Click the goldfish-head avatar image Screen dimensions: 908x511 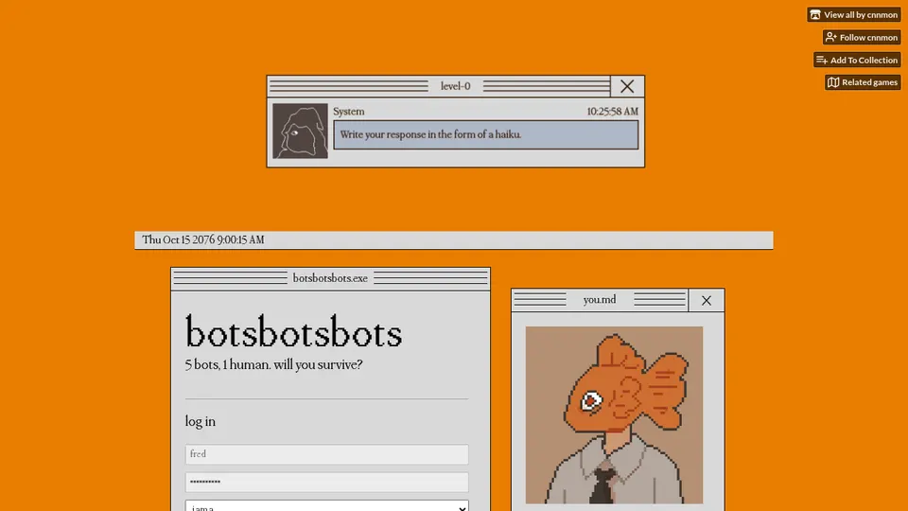[x=614, y=414]
